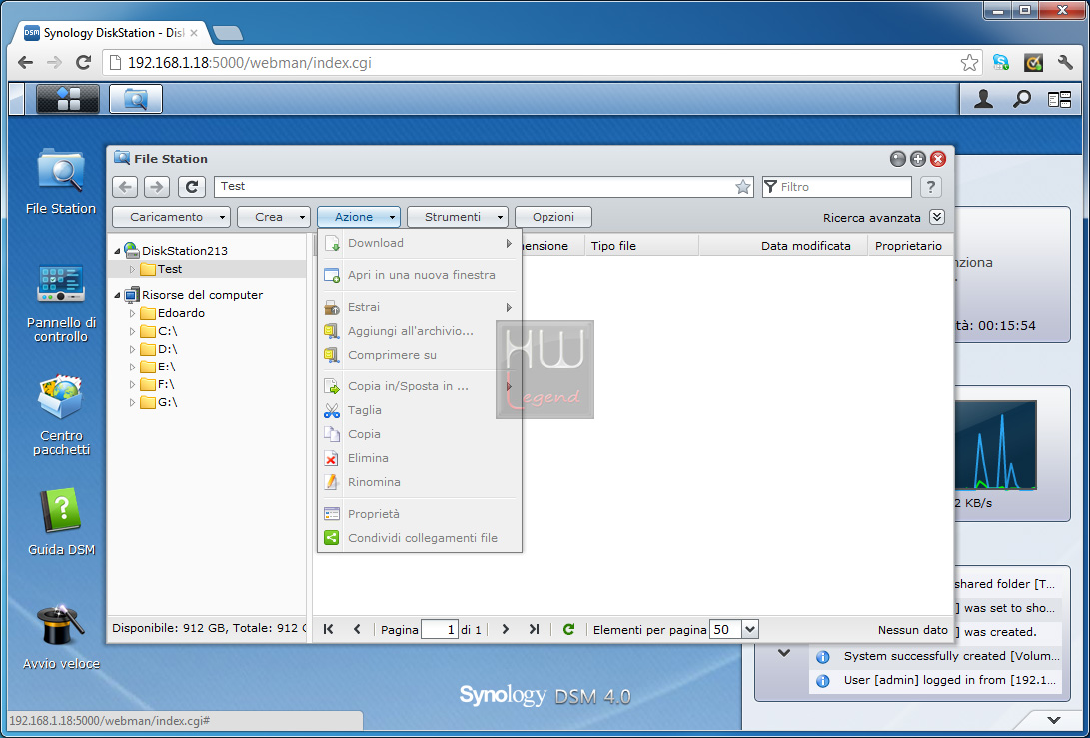
Task: Focus the Filtro search field
Action: 837,186
